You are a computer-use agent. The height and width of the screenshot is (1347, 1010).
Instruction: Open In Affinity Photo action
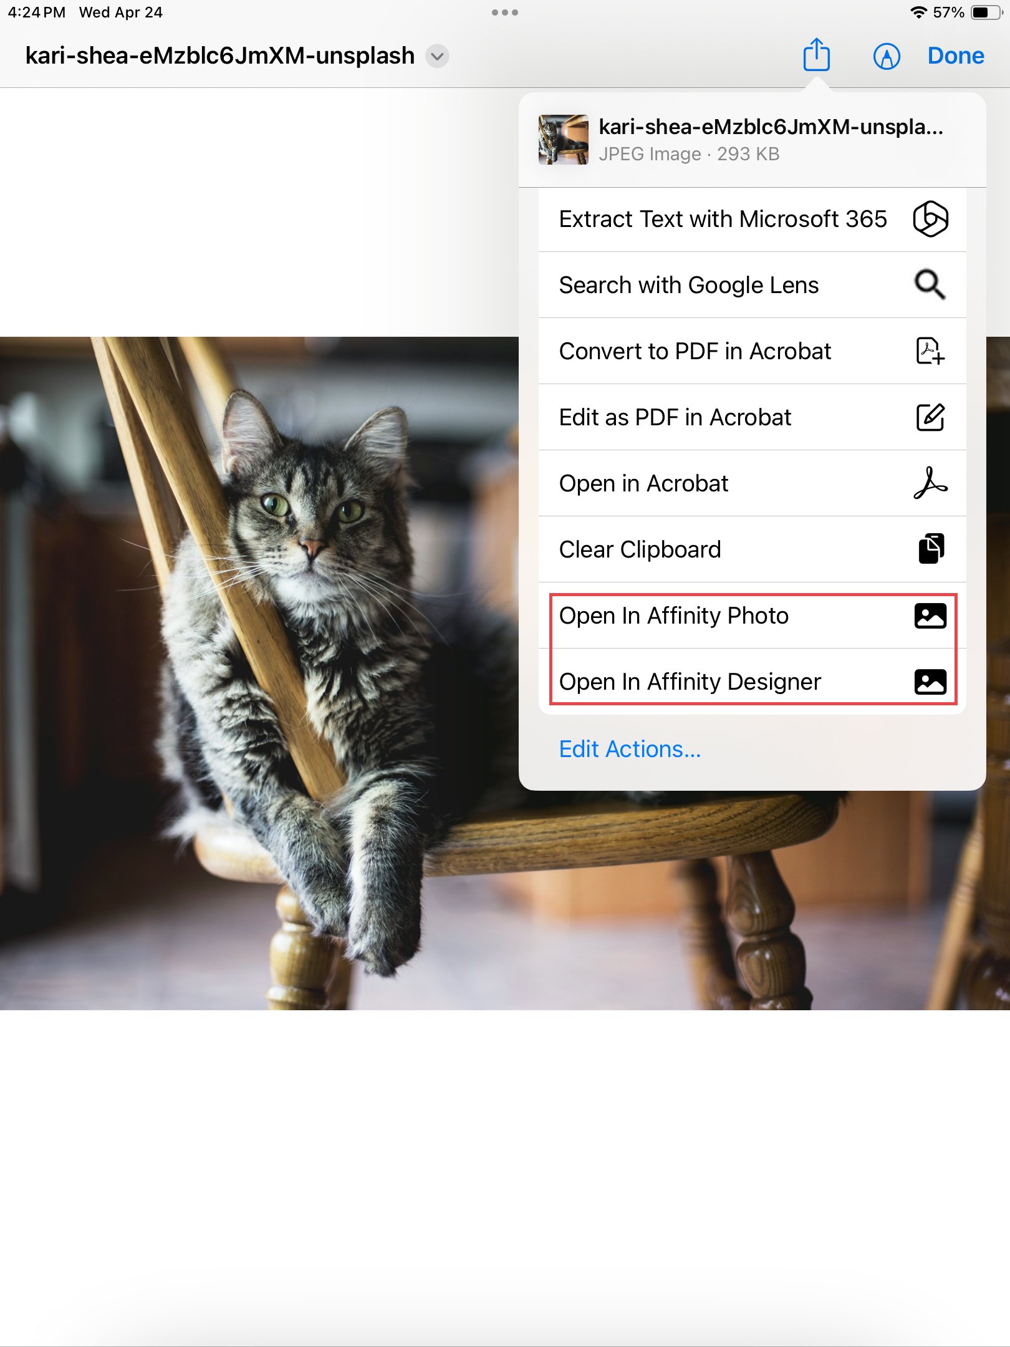point(753,616)
